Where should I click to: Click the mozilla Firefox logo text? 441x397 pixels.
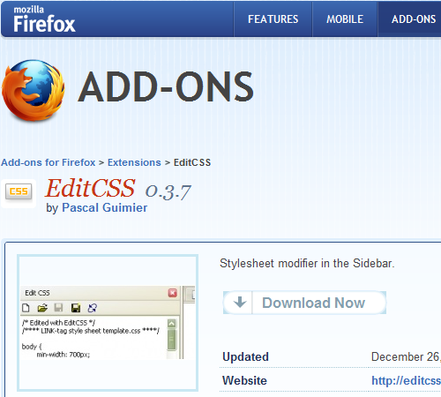44,19
